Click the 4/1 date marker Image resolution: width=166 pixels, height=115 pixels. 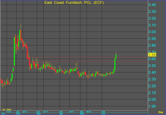[x=61, y=112]
